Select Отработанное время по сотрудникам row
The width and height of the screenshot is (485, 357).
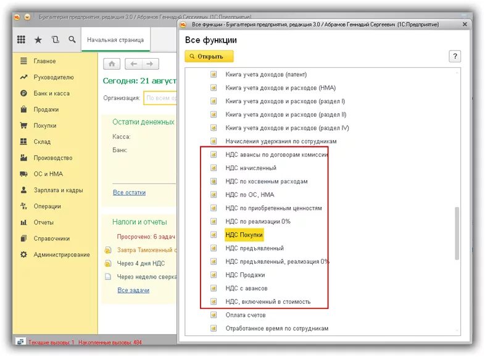click(x=277, y=328)
